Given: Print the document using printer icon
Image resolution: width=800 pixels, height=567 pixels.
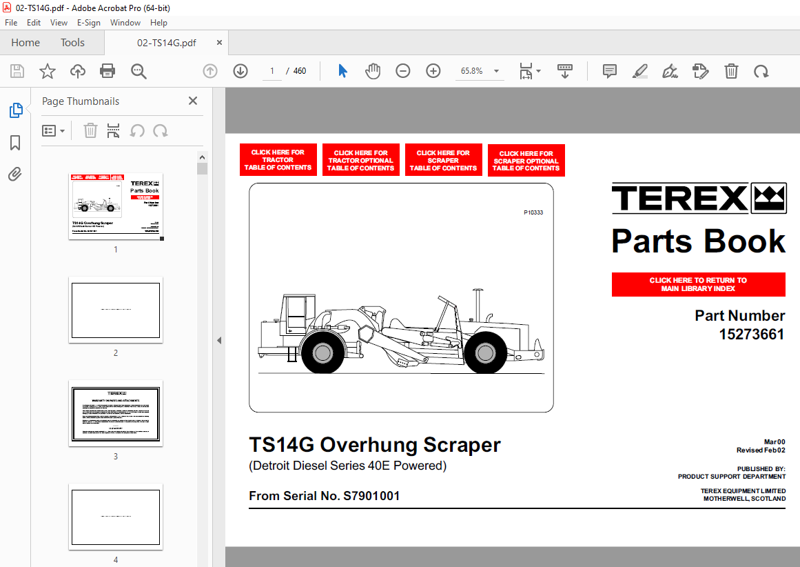Looking at the screenshot, I should coord(107,71).
